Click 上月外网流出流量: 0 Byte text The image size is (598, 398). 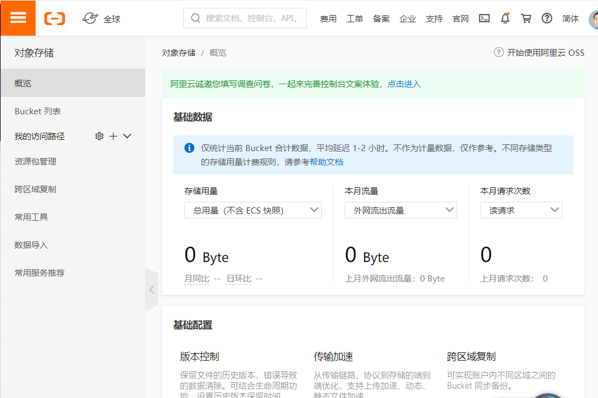tap(395, 279)
